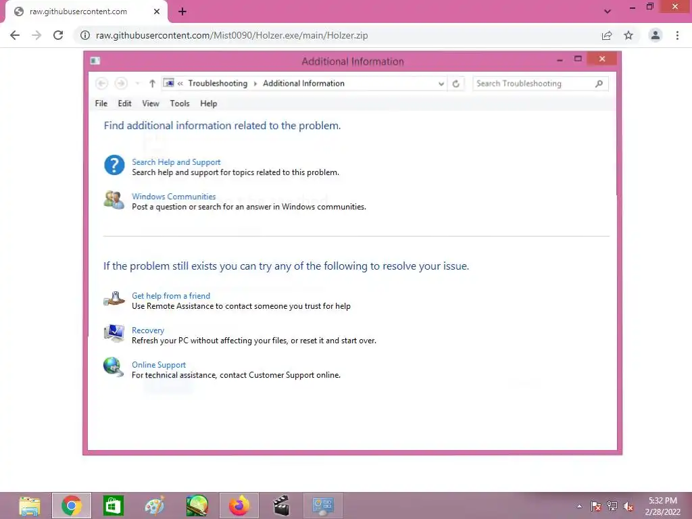
Task: Open the File menu
Action: [101, 103]
